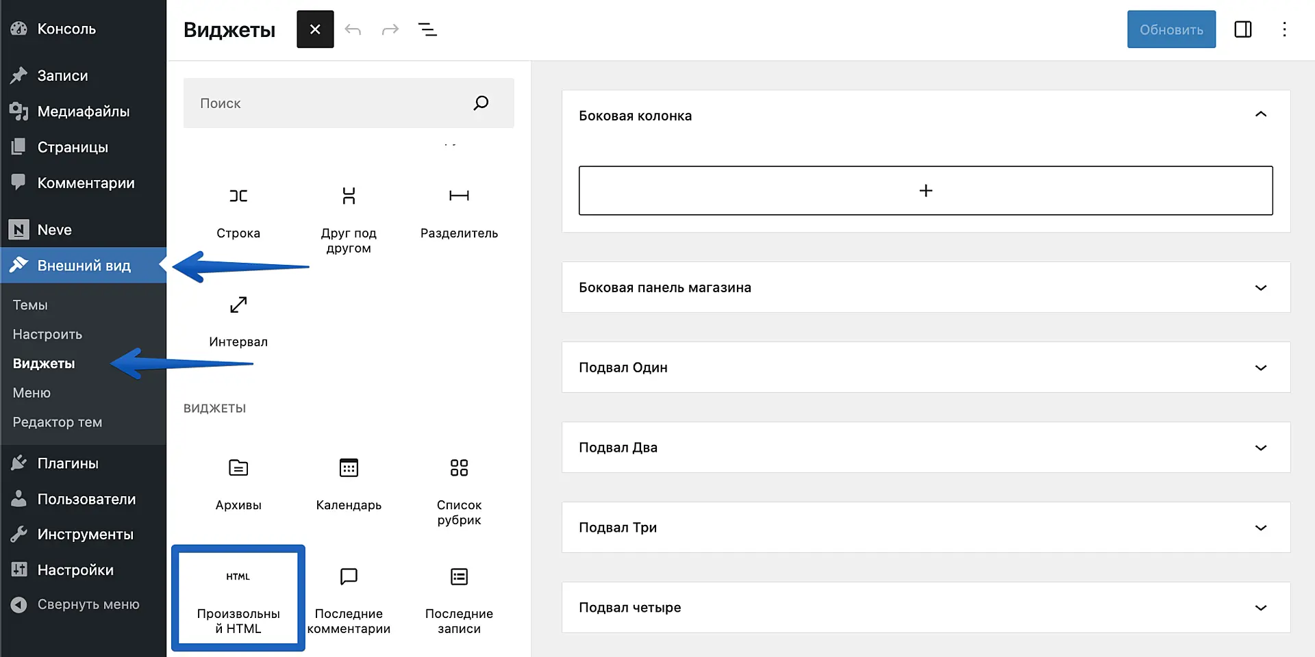Click the Поиск block search field

(329, 103)
